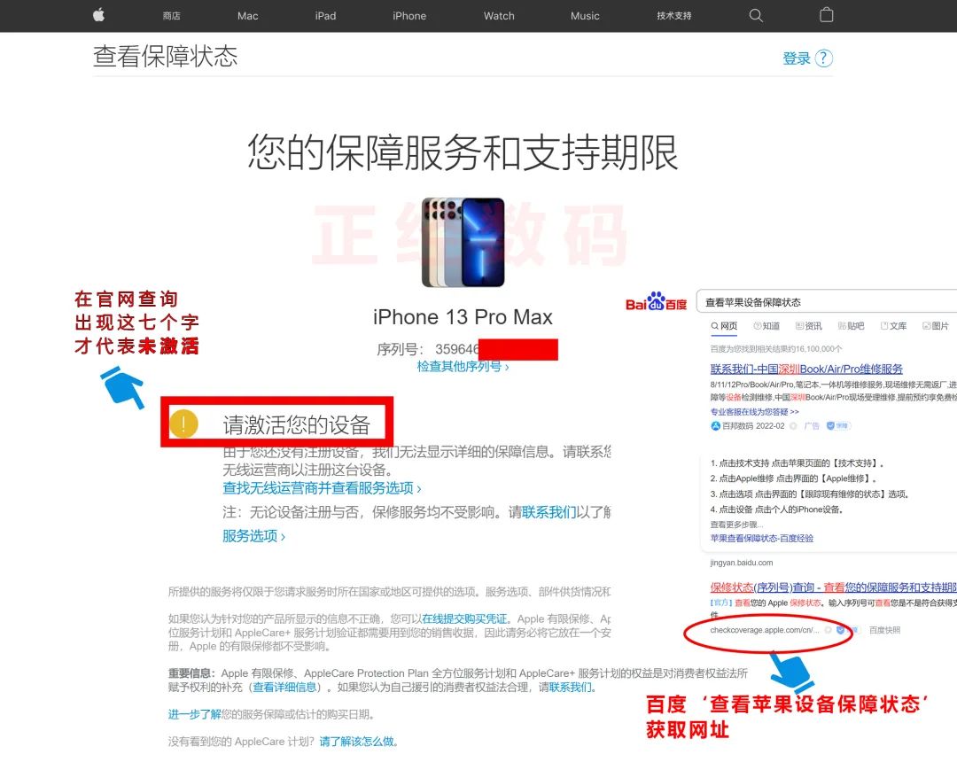The image size is (957, 762).
Task: Click the Apple logo in the navigation bar
Action: (98, 16)
